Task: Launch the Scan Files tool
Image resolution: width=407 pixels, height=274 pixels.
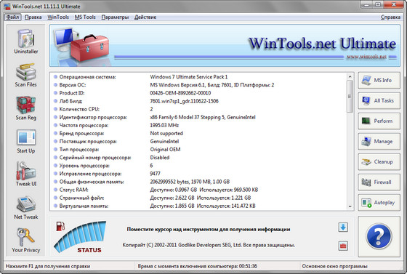Action: [25, 75]
